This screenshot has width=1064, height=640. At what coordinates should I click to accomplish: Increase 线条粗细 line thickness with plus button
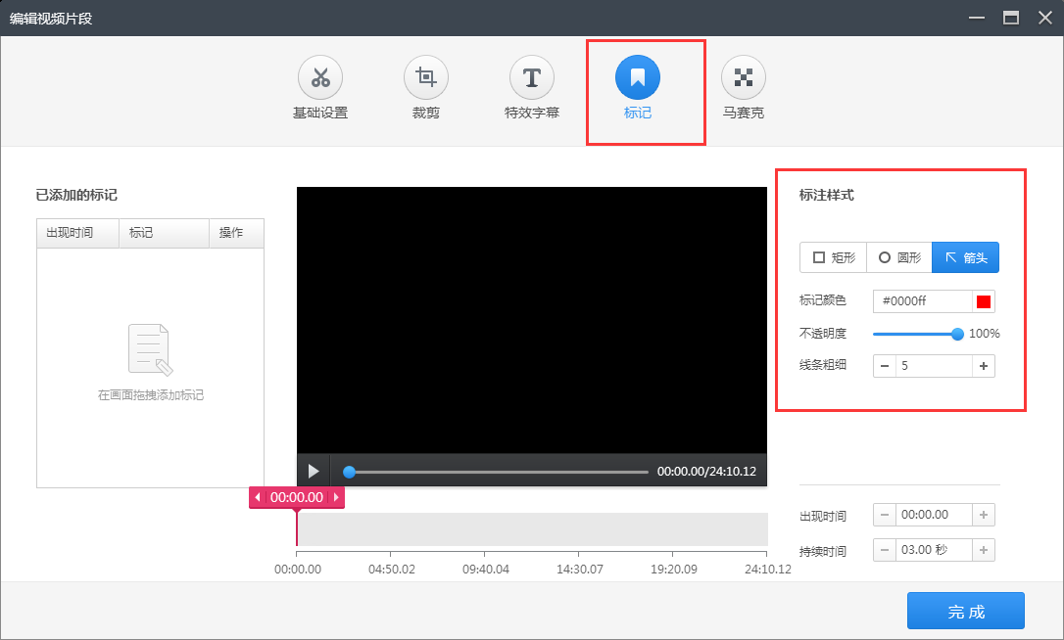click(x=985, y=365)
